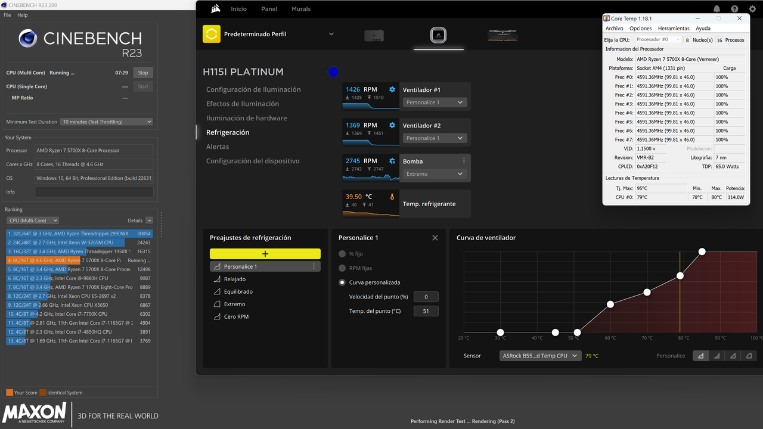Viewport: 763px width, 429px height.
Task: Select the motherboard device thumbnail
Action: 374,35
